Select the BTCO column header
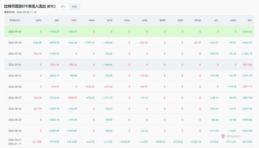 point(127,20)
